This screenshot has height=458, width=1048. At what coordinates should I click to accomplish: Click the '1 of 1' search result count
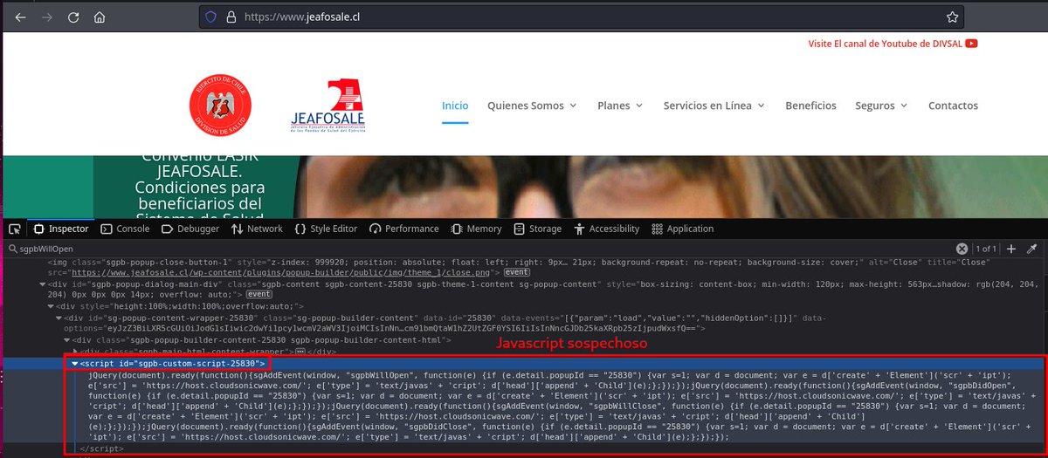(x=986, y=249)
